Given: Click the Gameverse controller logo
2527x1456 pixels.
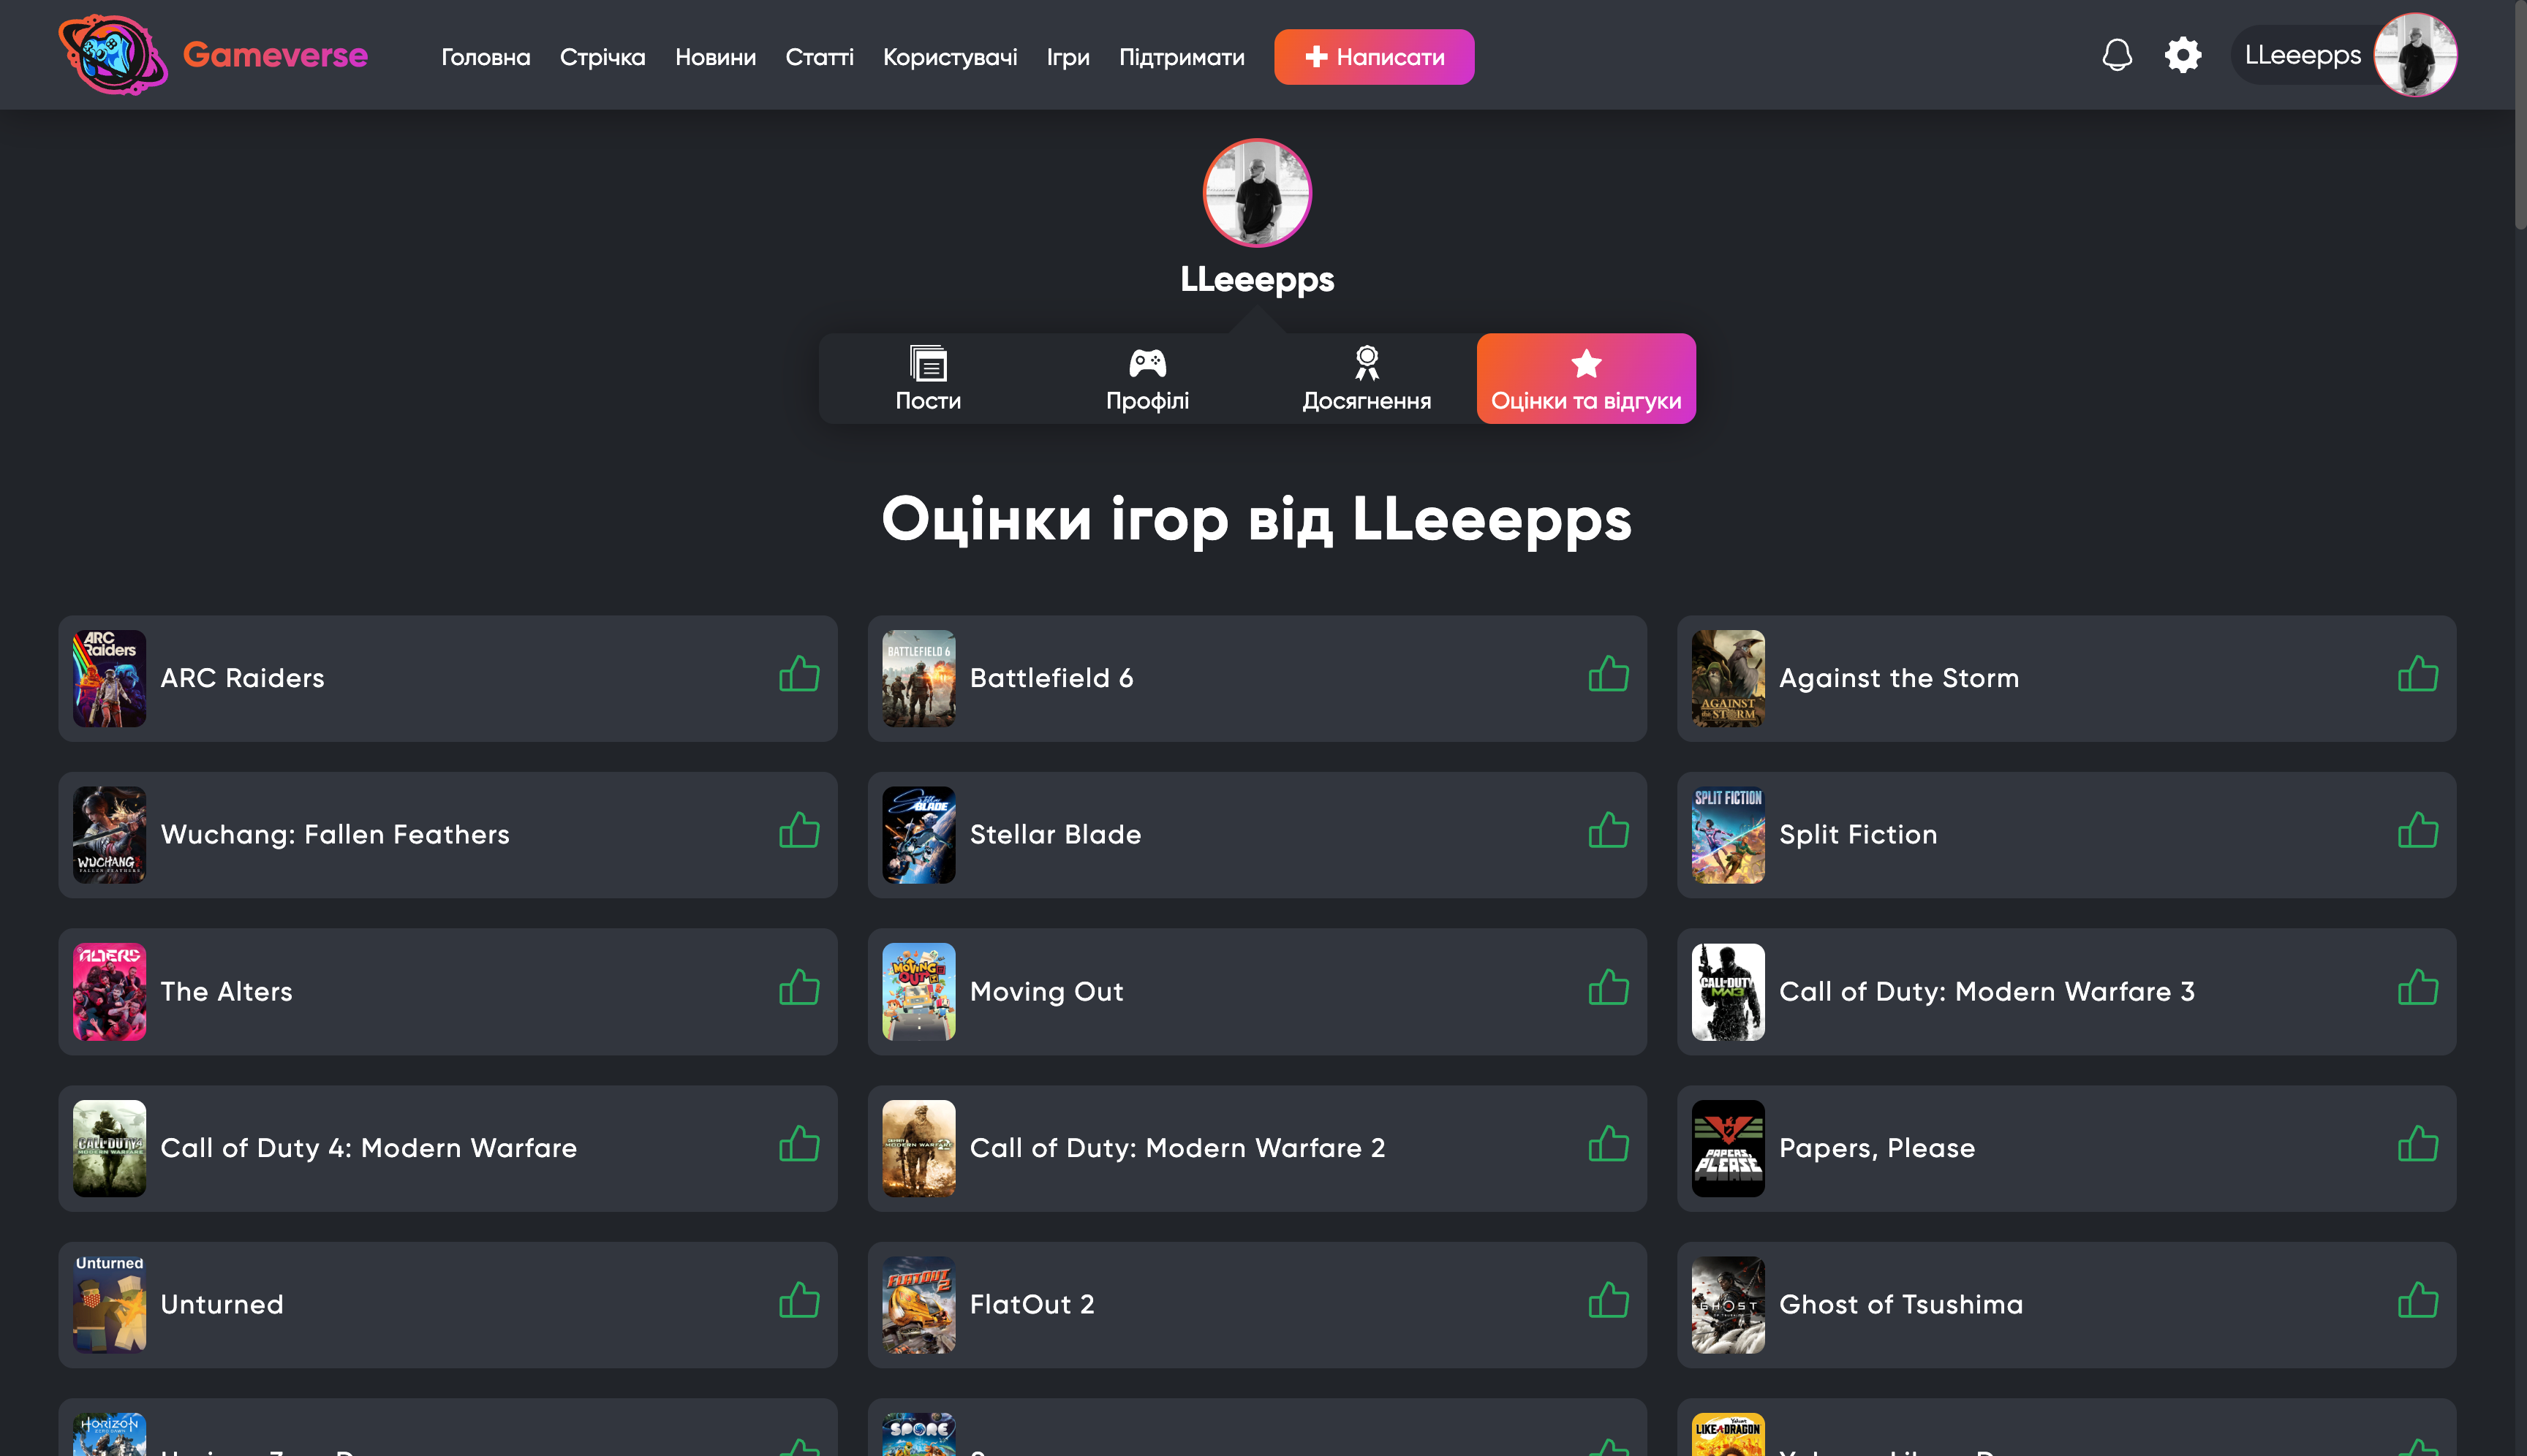Looking at the screenshot, I should tap(112, 55).
